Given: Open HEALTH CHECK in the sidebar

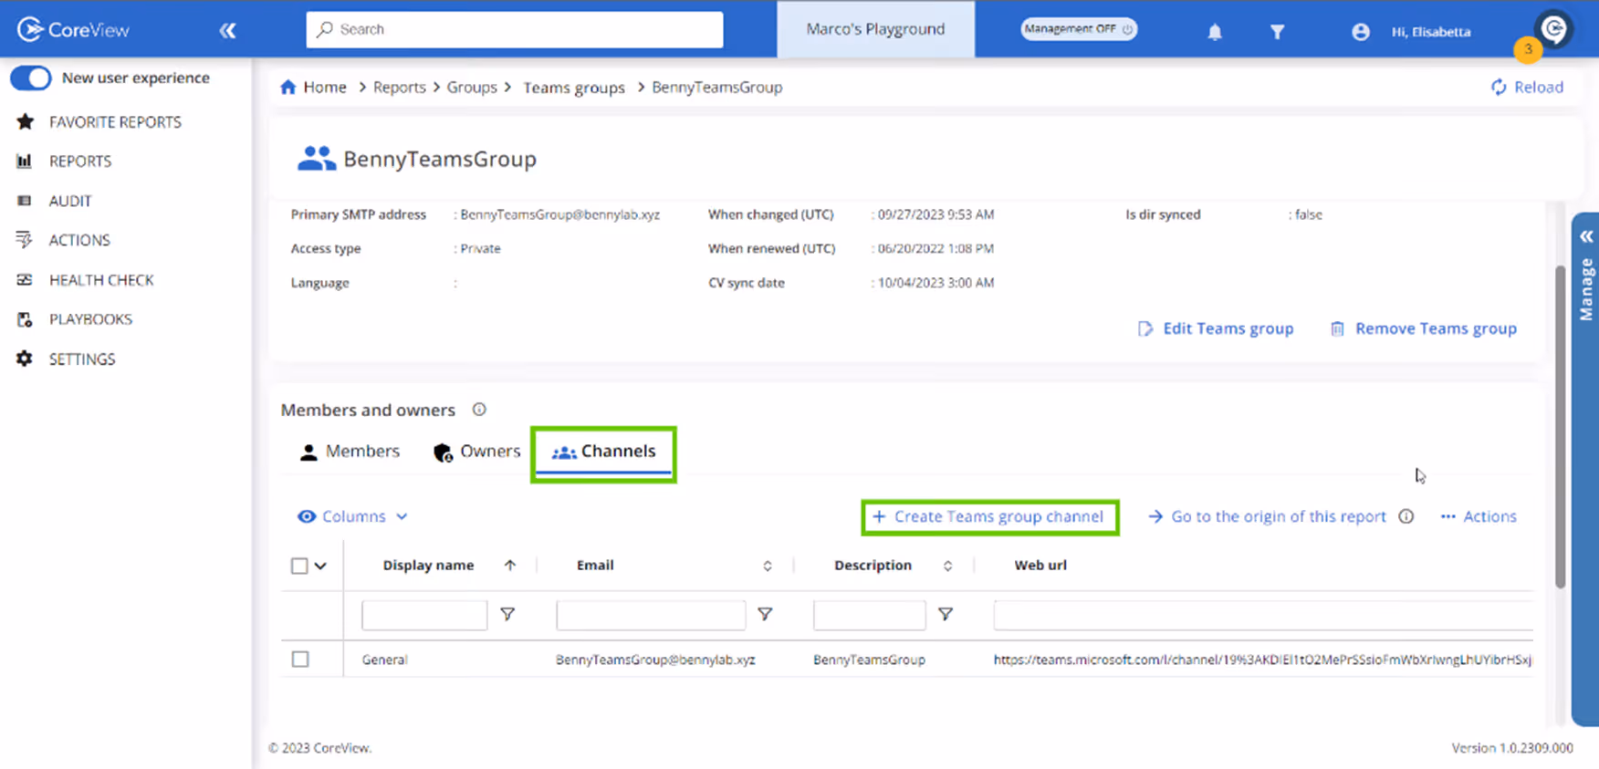Looking at the screenshot, I should [101, 280].
